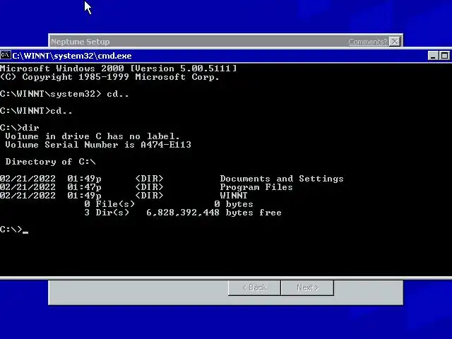Screen dimensions: 452x339
Task: Click the 'C:\>dir' command line
Action: [x=20, y=128]
